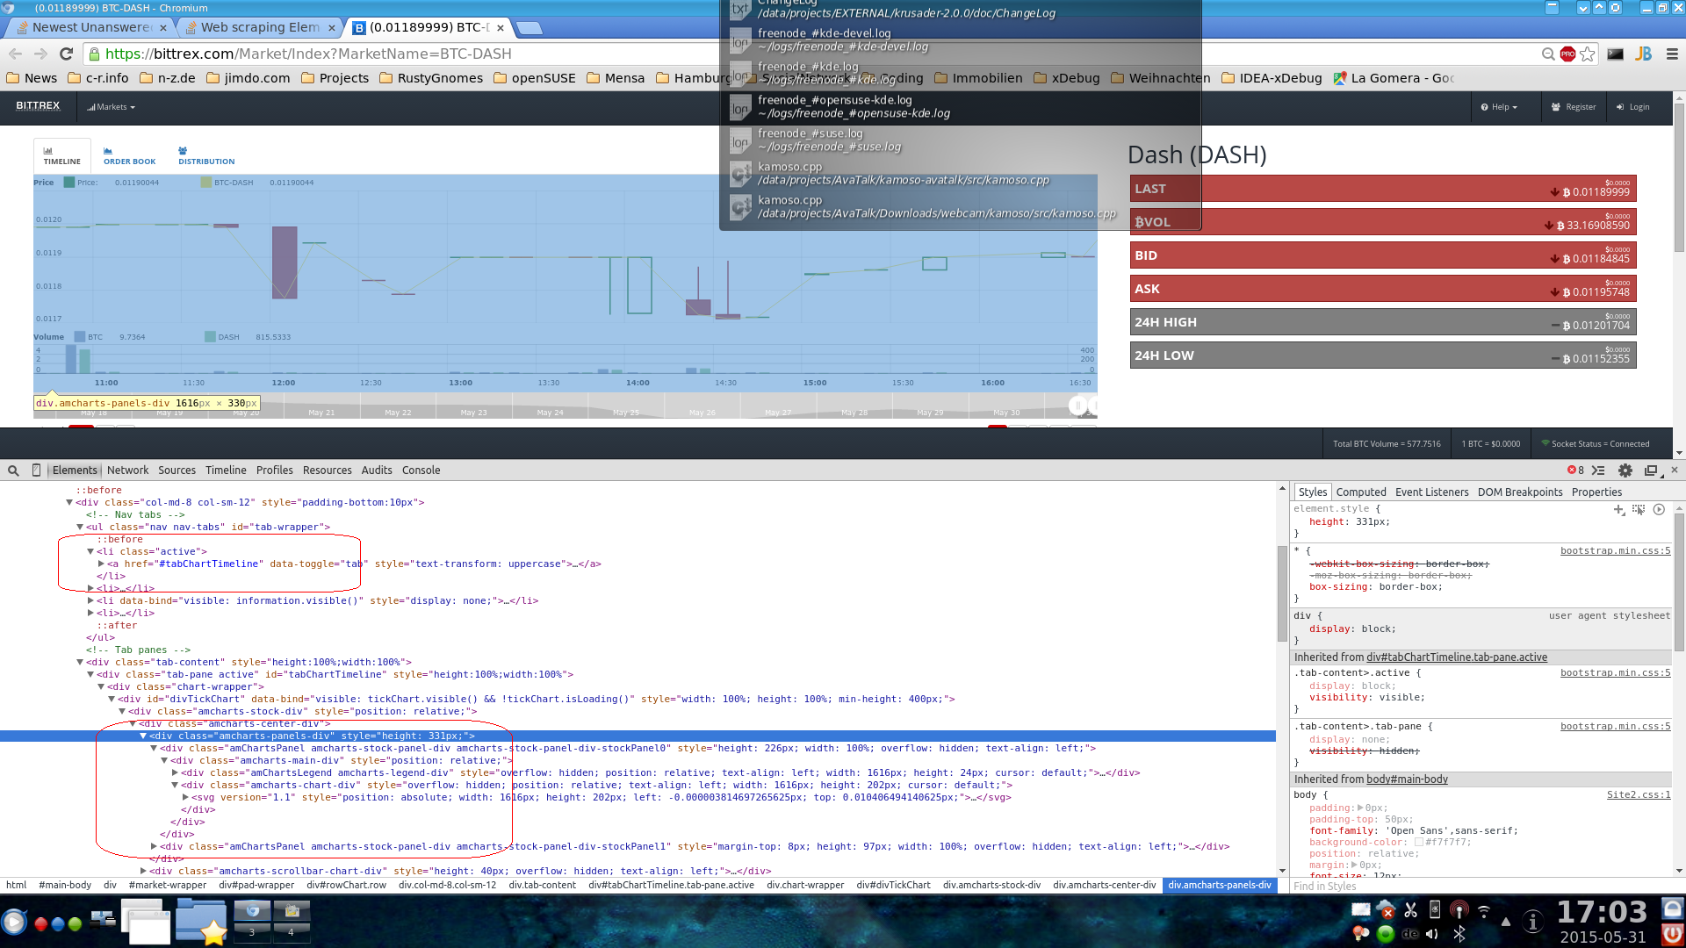Click the Register link in Bittrex header

coord(1574,107)
